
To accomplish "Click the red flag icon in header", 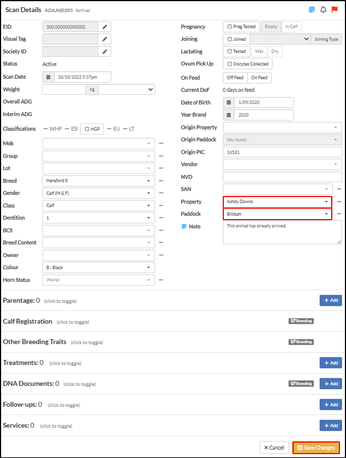I will 334,10.
